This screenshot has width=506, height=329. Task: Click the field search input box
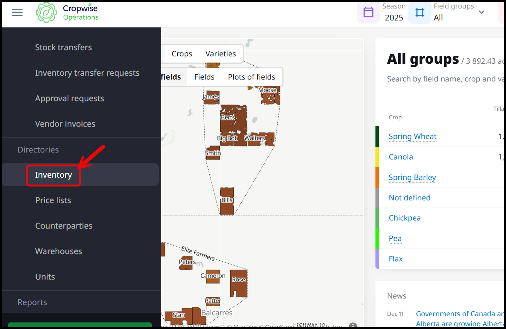click(x=444, y=79)
